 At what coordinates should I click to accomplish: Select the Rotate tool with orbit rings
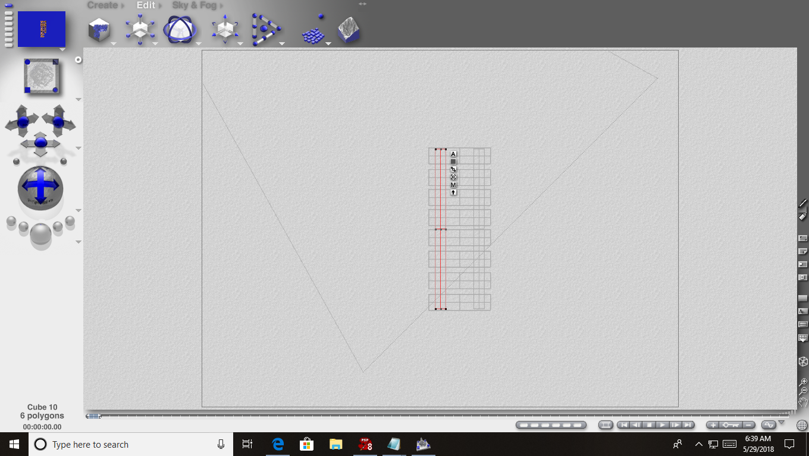coord(180,29)
